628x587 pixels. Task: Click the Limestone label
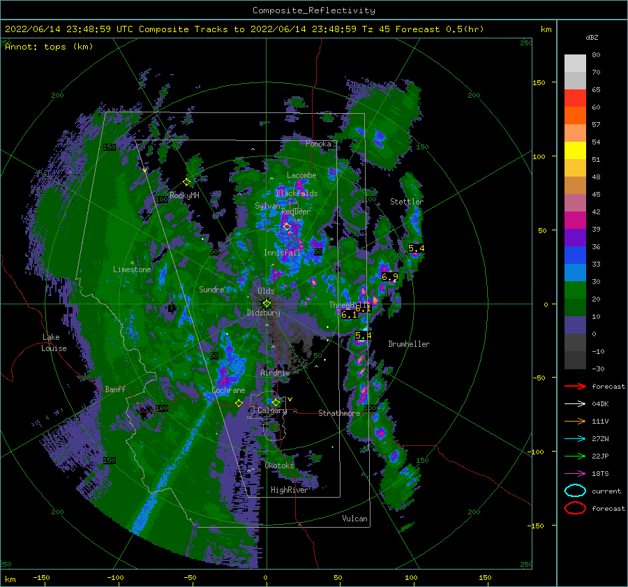click(x=132, y=269)
